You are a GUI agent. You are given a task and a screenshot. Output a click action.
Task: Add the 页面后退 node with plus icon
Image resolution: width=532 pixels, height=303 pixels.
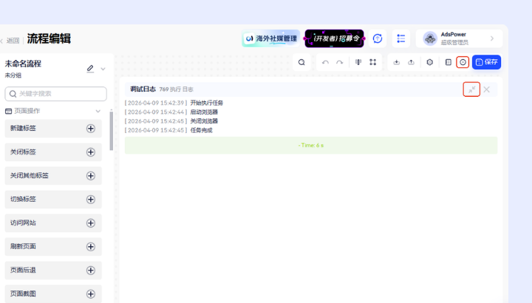91,270
